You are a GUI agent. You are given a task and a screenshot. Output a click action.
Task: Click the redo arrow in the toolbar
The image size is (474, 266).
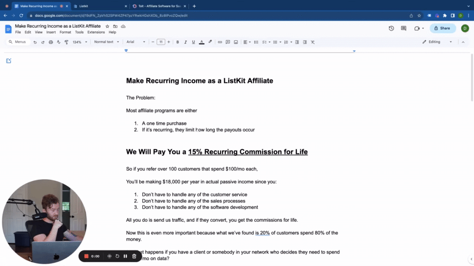pyautogui.click(x=43, y=42)
